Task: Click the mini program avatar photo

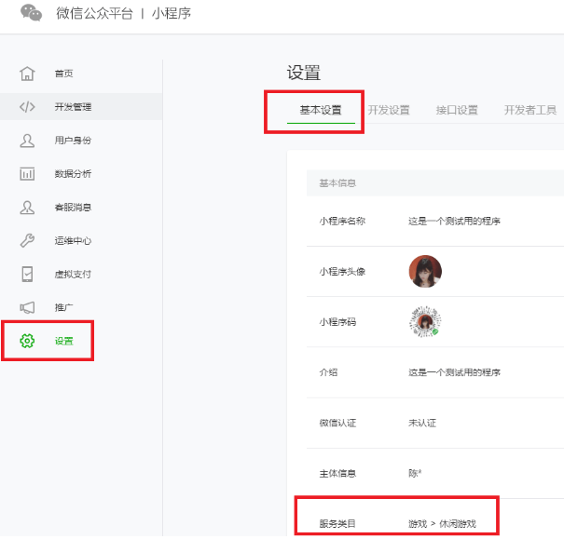Action: coord(425,271)
